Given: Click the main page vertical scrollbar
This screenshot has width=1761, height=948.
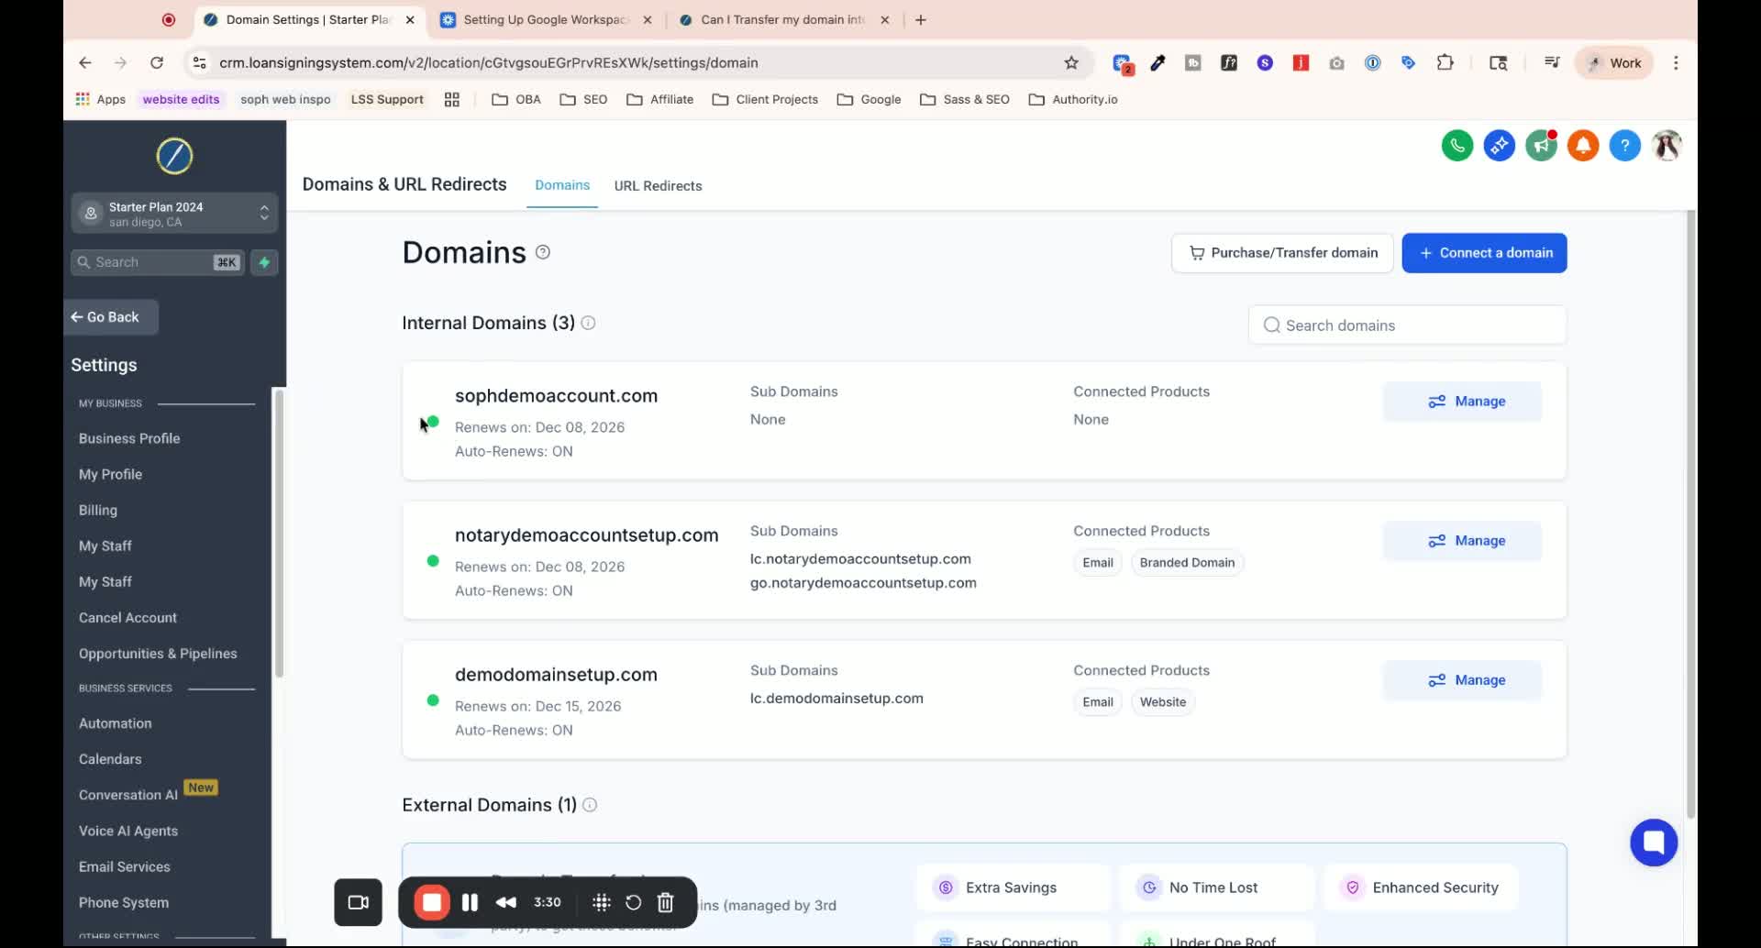Looking at the screenshot, I should tap(1690, 513).
